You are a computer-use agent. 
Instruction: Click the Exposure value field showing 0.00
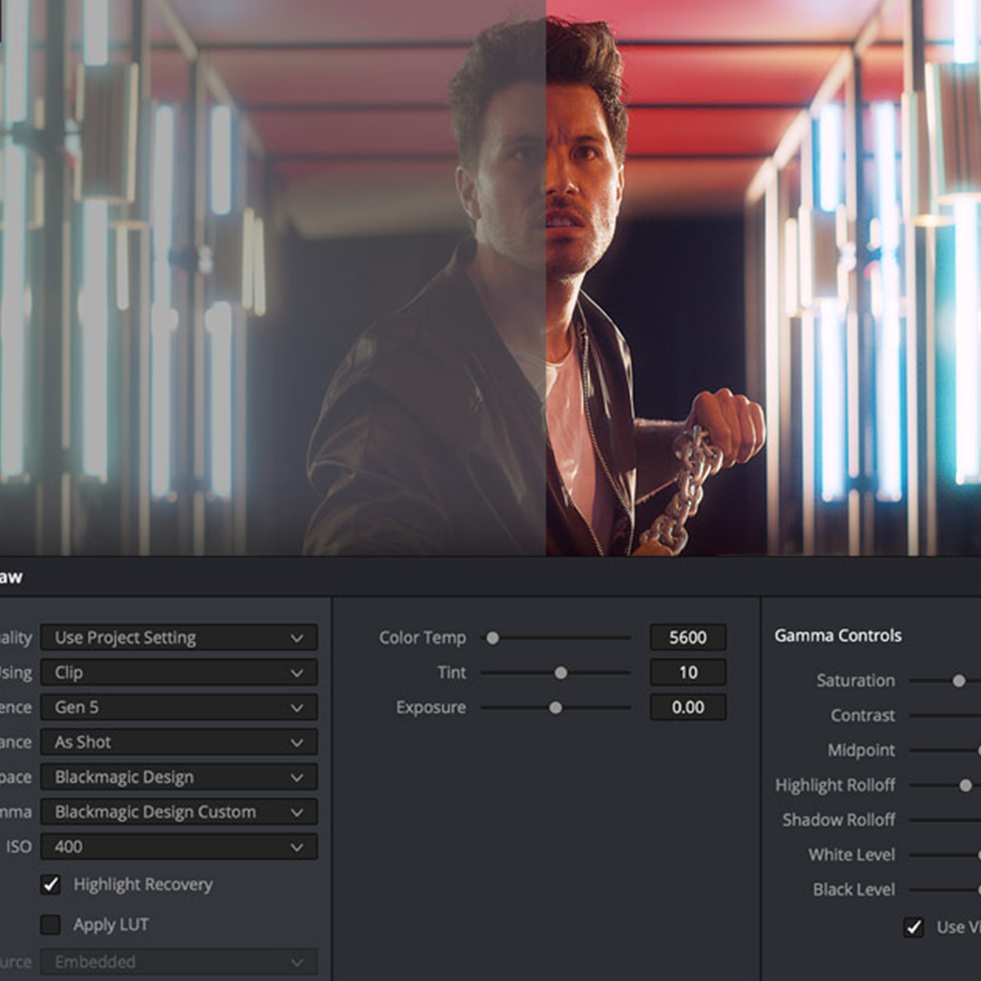click(688, 708)
